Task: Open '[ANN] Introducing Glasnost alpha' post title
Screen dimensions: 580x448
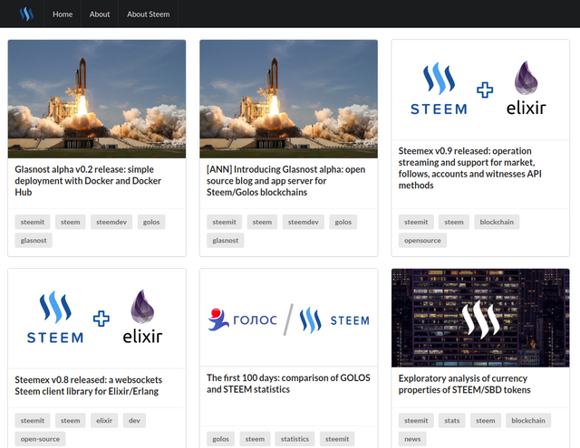Action: tap(286, 181)
